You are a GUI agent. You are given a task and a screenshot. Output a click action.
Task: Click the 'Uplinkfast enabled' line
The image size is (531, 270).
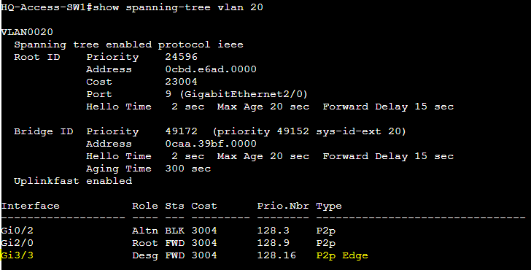click(73, 181)
